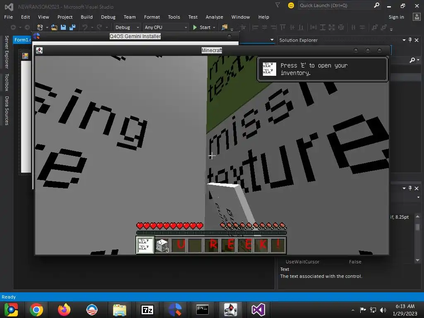Screen dimensions: 424x318
Task: Pin the Solution Explorer panel
Action: pyautogui.click(x=410, y=40)
